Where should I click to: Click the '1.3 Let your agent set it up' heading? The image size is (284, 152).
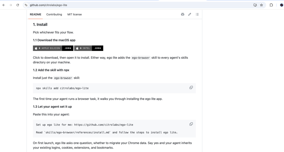tap(52, 106)
